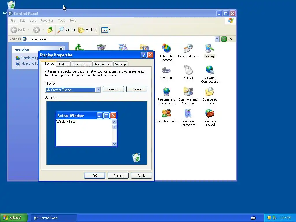
Task: Open the Tools menu
Action: [62, 21]
